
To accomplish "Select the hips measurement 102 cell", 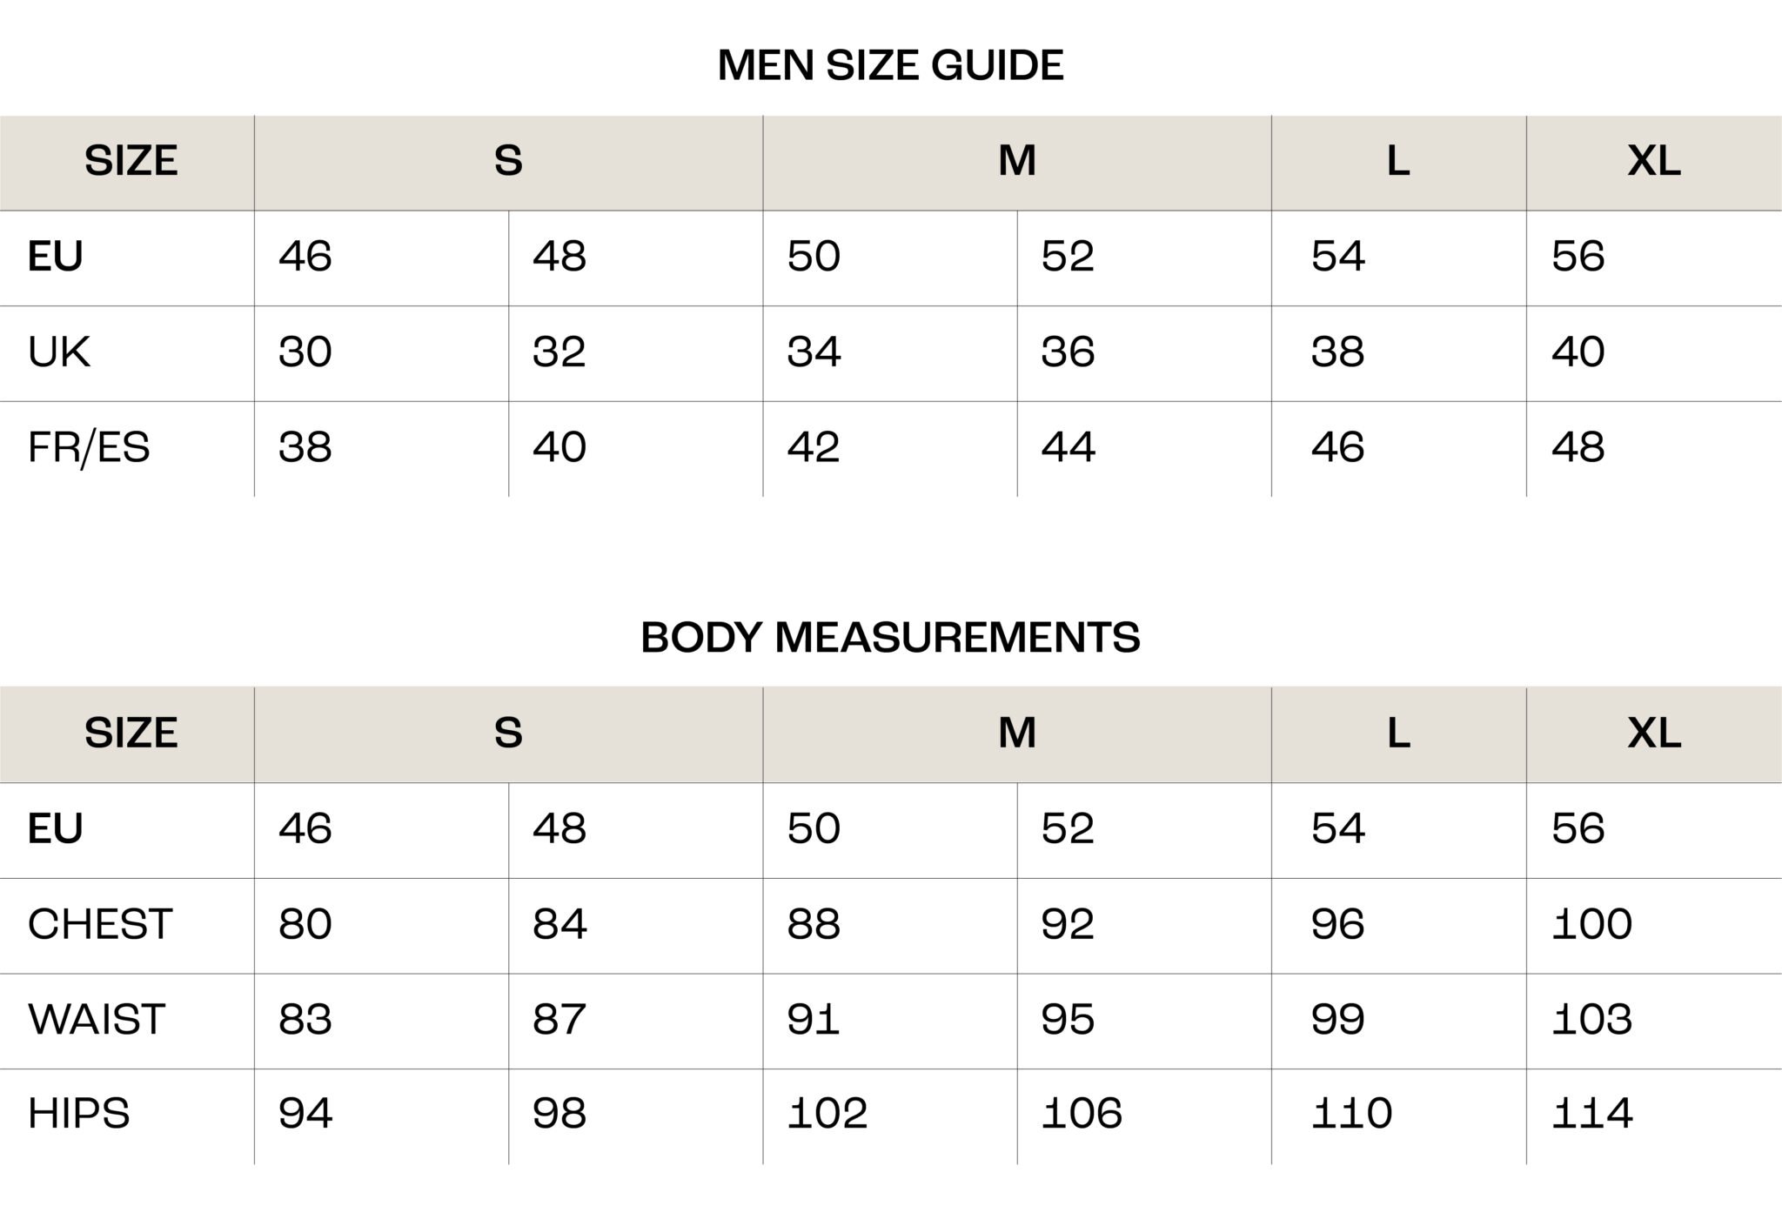I will pyautogui.click(x=827, y=1115).
